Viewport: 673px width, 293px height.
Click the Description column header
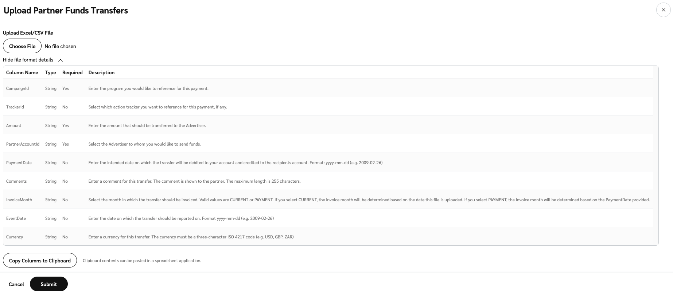click(x=101, y=72)
